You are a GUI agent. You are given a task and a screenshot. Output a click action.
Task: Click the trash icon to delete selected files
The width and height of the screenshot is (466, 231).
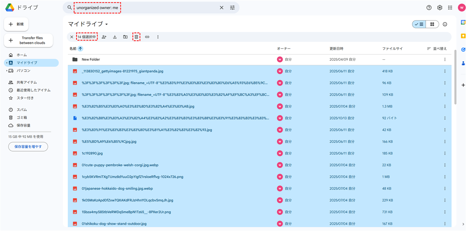[136, 37]
